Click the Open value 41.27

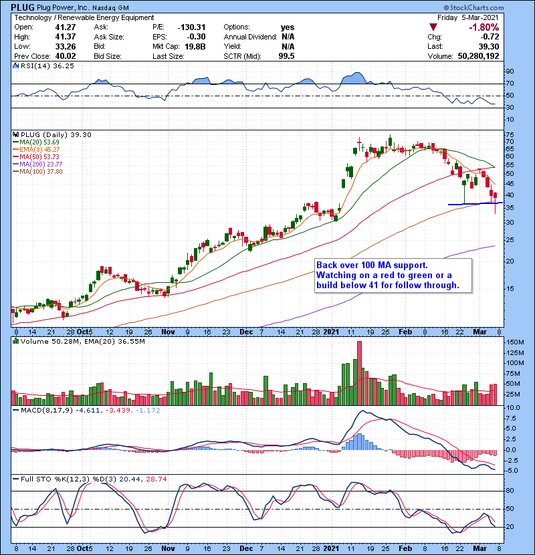click(66, 27)
